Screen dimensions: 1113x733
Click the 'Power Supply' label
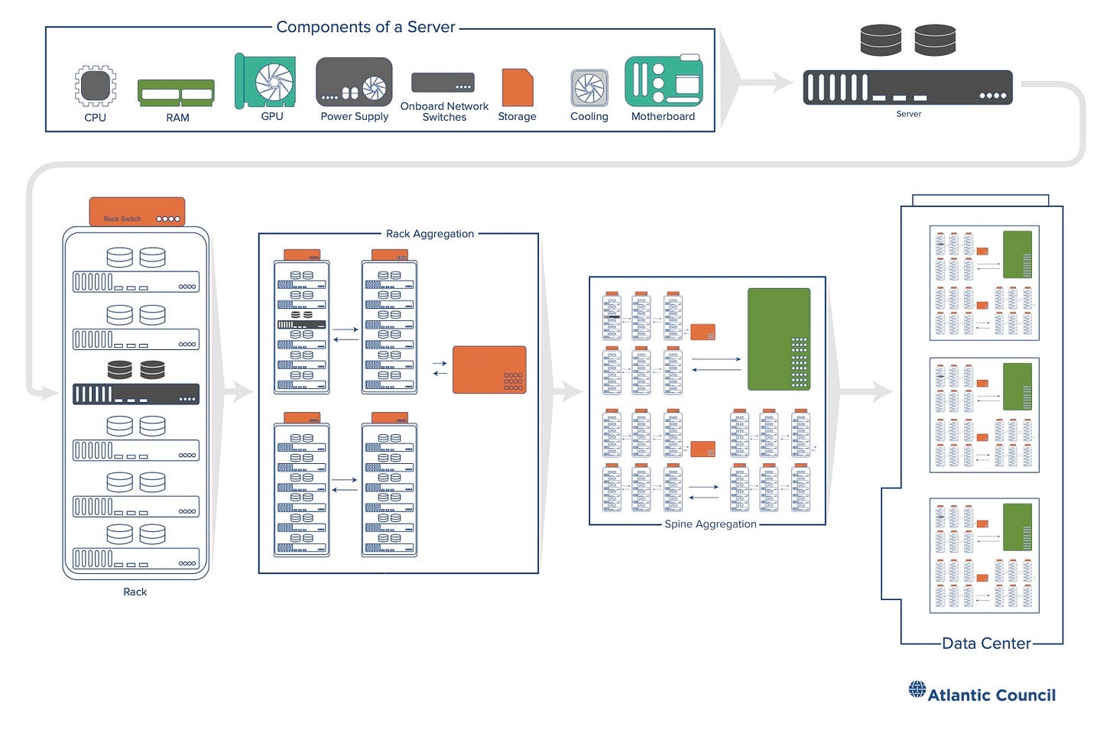click(x=354, y=117)
